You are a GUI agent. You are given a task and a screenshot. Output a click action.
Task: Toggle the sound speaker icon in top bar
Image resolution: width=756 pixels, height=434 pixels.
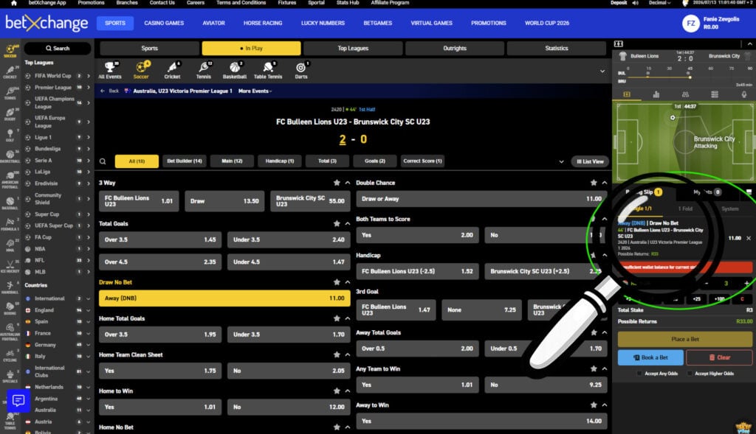(x=635, y=3)
